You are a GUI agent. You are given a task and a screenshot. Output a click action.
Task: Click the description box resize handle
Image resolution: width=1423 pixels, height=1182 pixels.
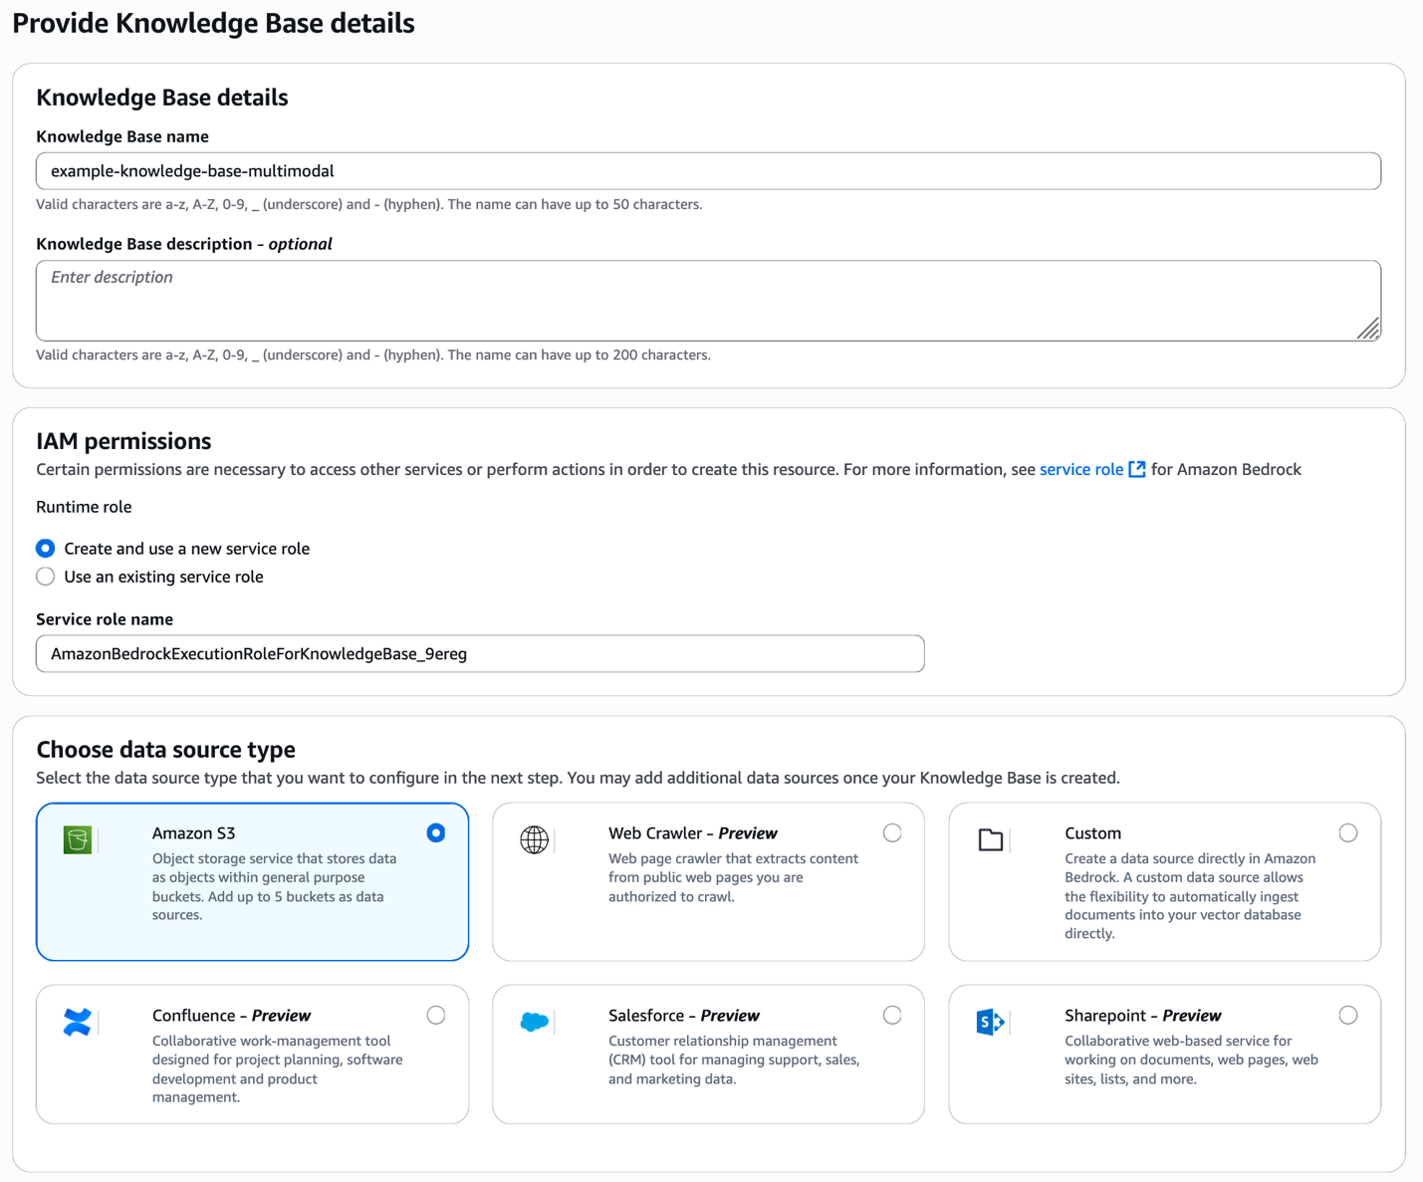click(x=1369, y=330)
